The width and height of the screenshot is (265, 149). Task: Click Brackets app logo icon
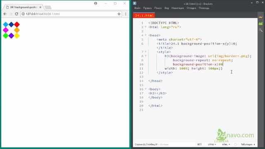point(135,3)
